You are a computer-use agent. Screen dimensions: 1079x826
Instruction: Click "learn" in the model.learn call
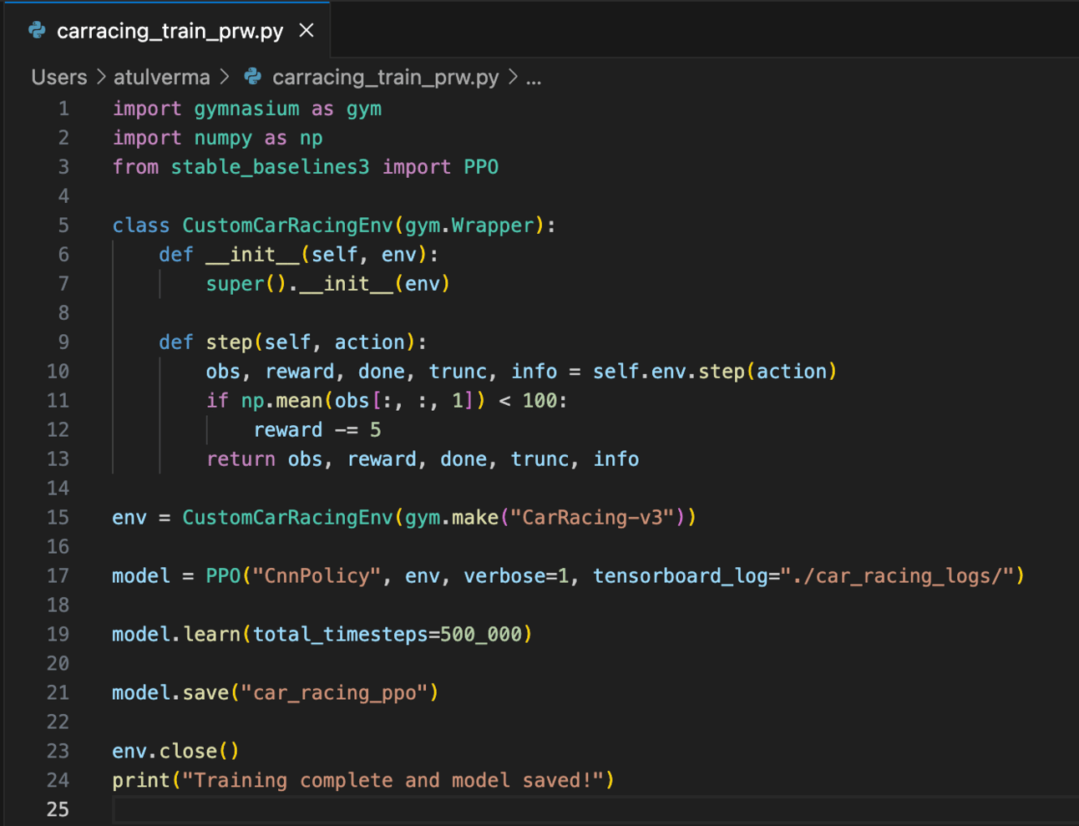(x=211, y=635)
